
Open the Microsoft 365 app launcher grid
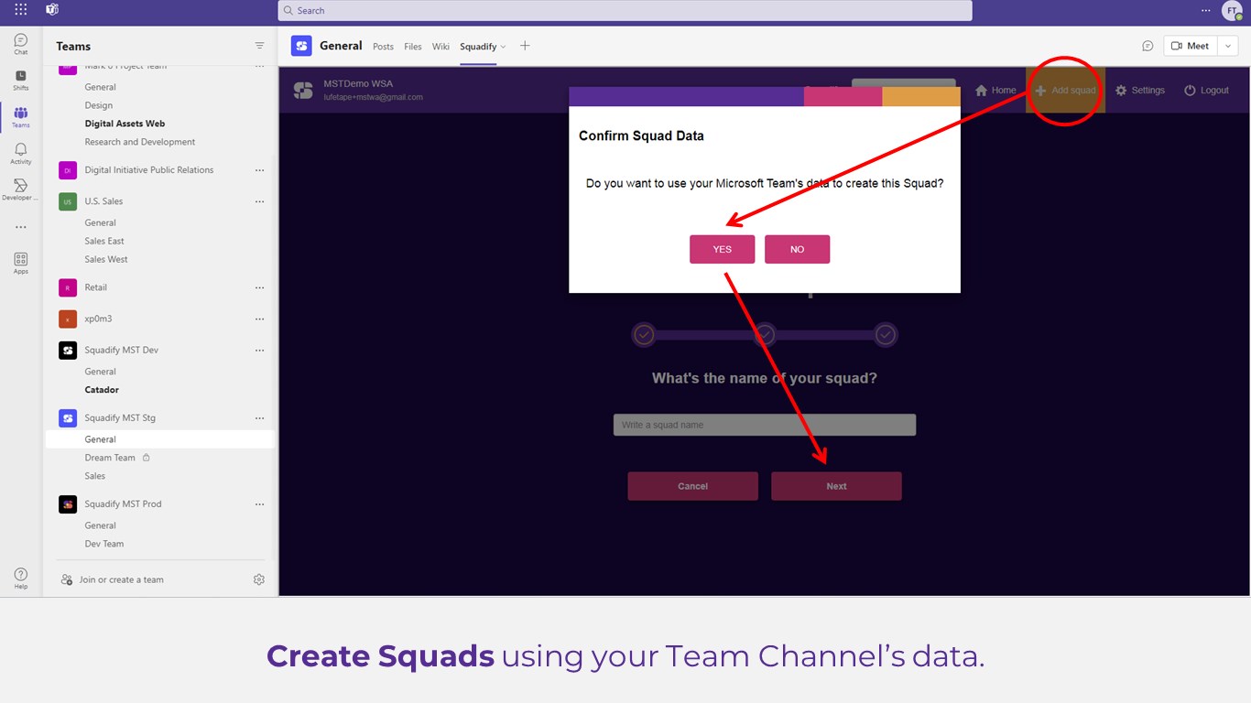click(x=20, y=10)
